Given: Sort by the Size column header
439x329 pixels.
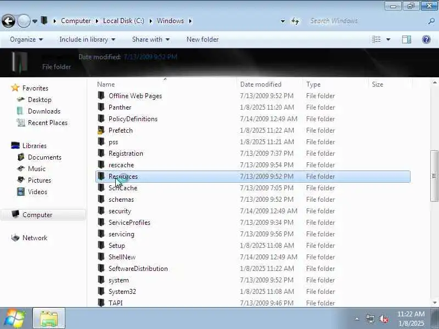Looking at the screenshot, I should pyautogui.click(x=391, y=84).
